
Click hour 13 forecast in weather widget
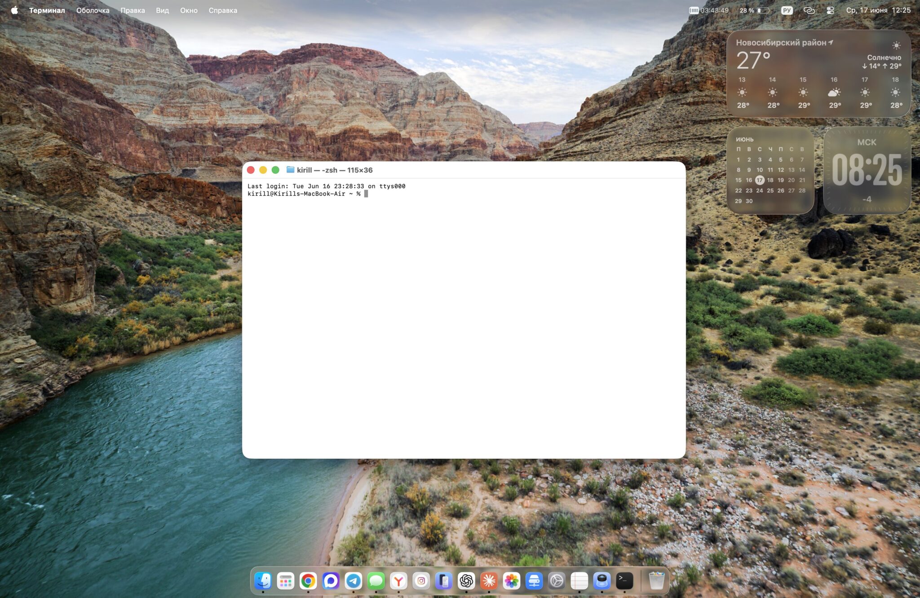pyautogui.click(x=742, y=92)
